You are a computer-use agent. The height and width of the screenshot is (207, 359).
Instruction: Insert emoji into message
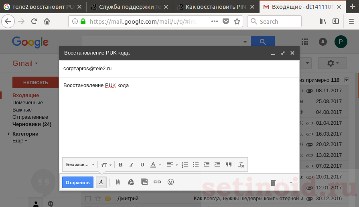170,182
